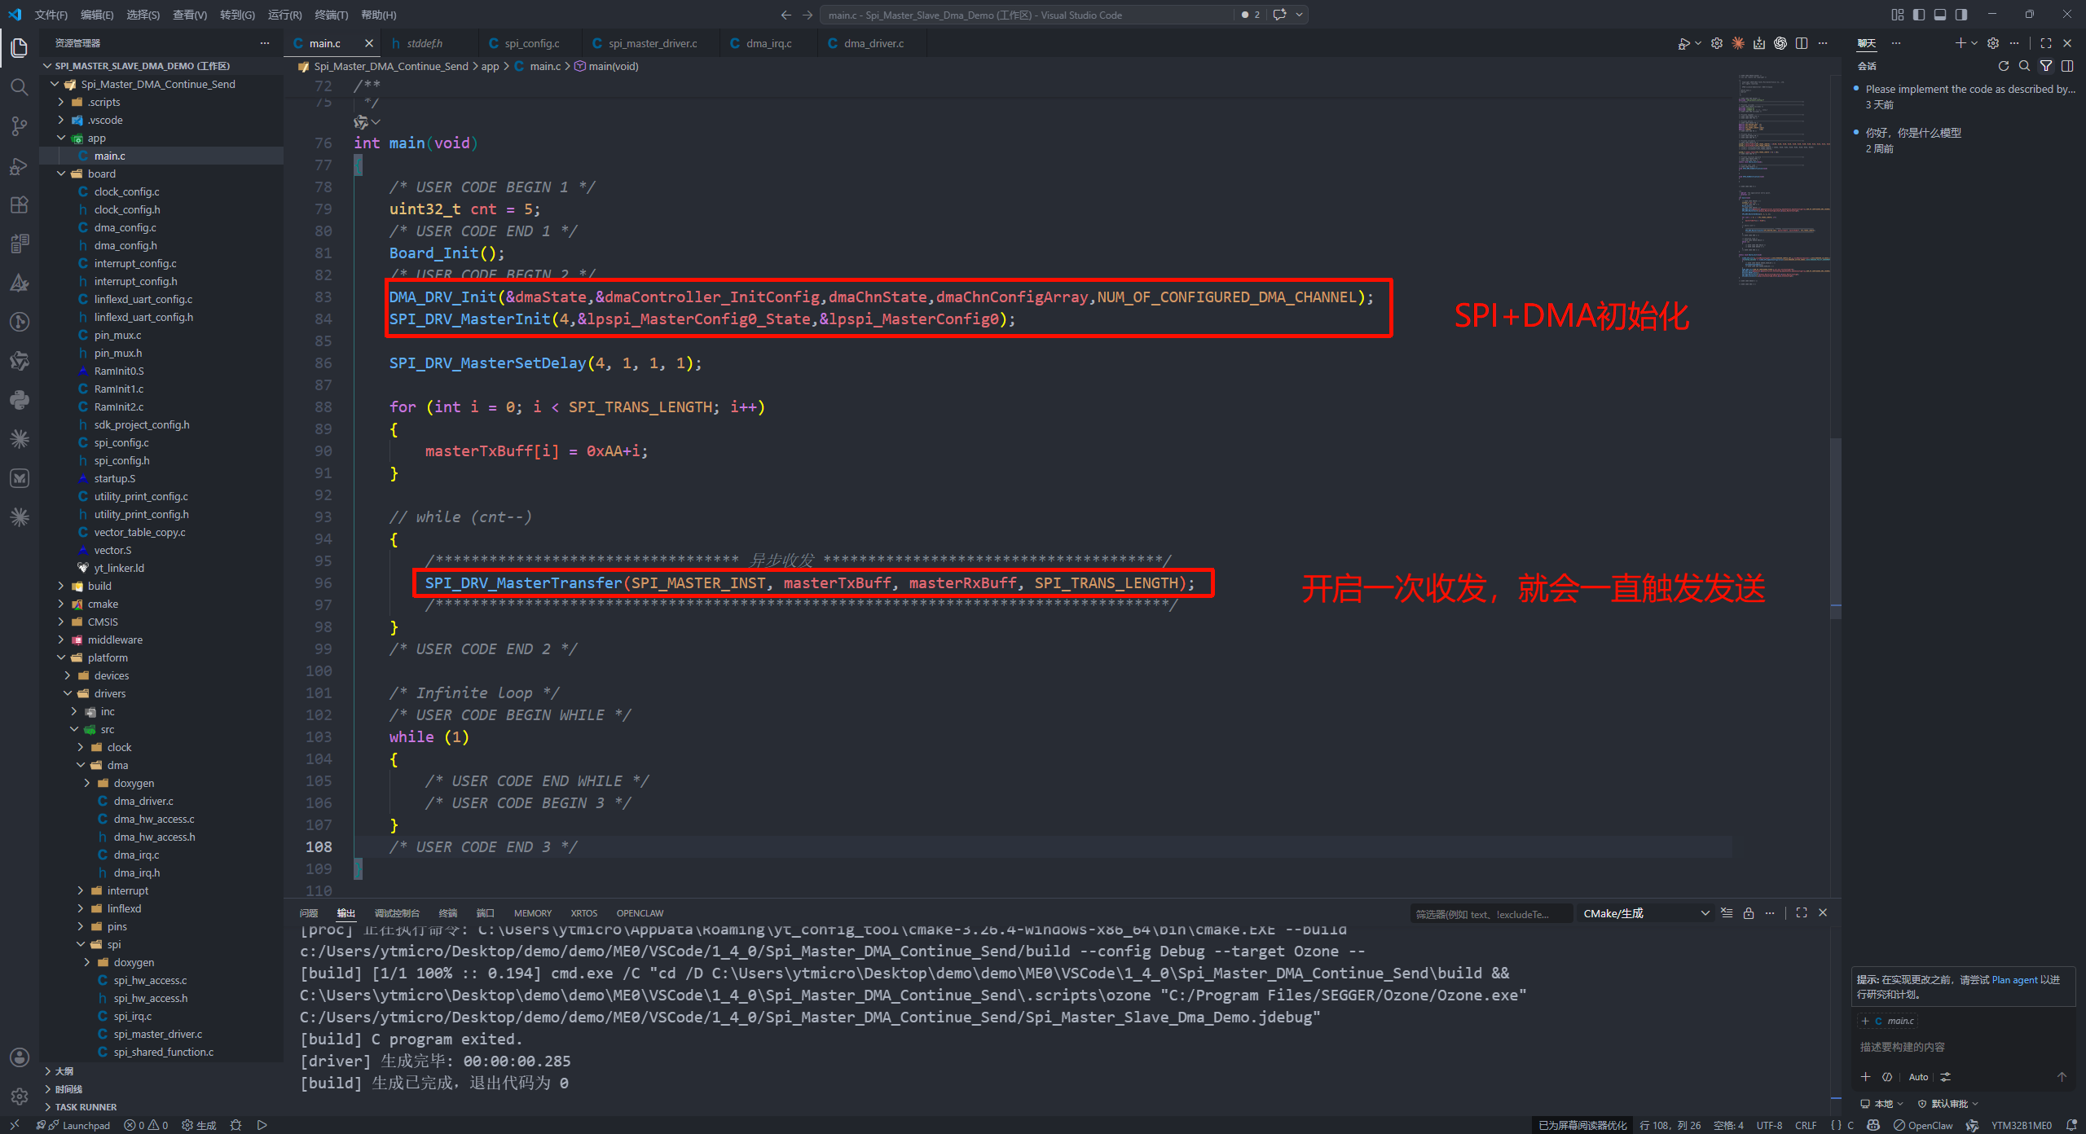Click the run/debug bug icon in editor toolbar
The width and height of the screenshot is (2086, 1134).
tap(1683, 43)
